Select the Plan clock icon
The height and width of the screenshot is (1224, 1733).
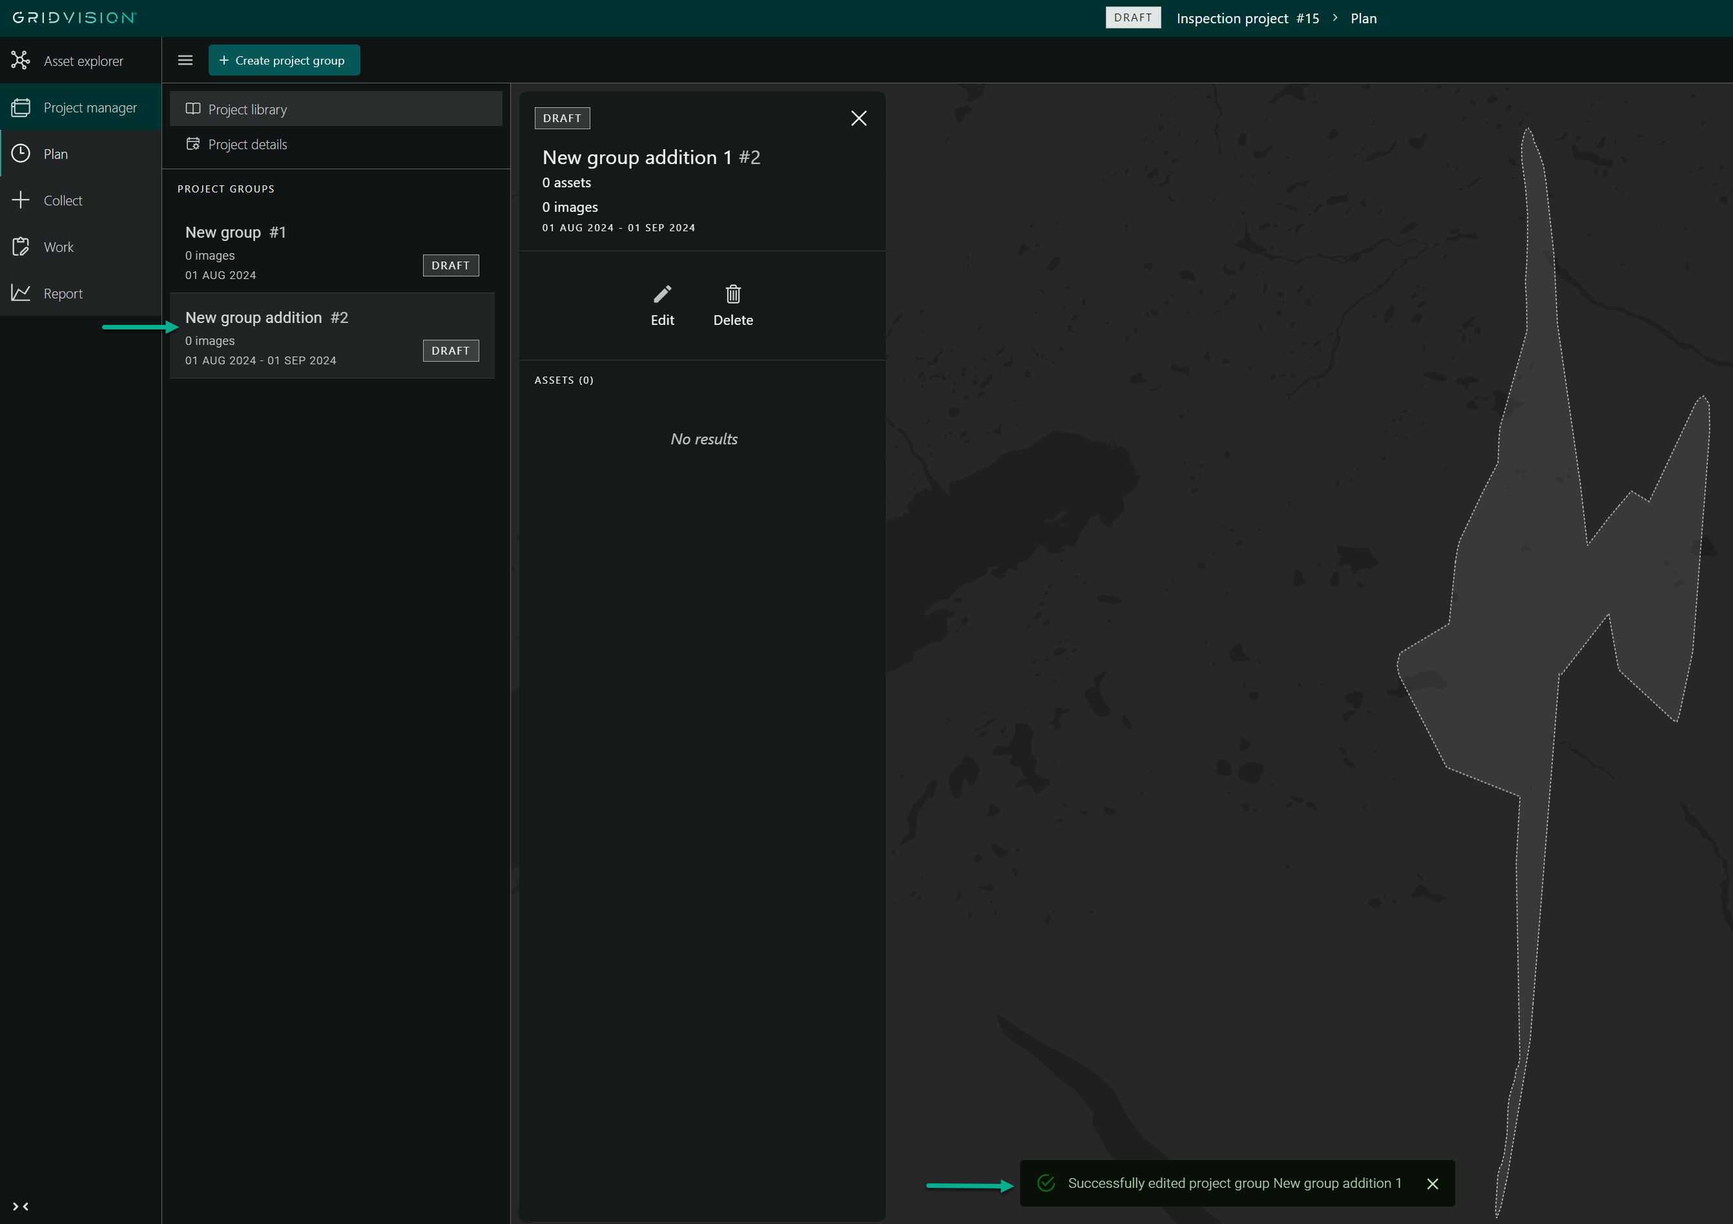pyautogui.click(x=21, y=154)
